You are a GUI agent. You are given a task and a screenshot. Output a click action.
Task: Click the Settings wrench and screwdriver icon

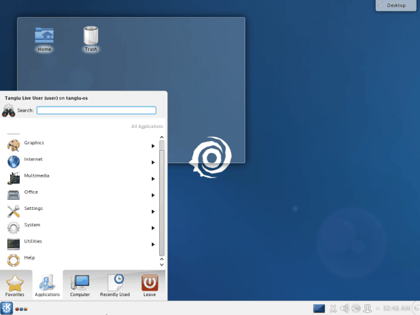tap(14, 211)
